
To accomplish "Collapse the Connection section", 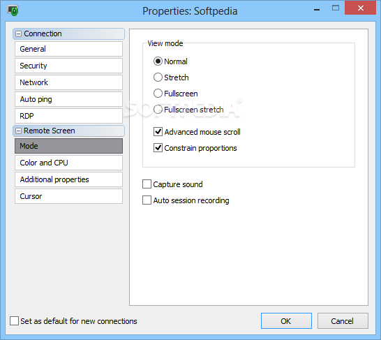I will coord(18,34).
